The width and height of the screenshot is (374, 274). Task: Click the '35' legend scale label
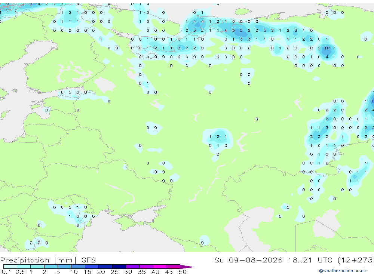142,272
